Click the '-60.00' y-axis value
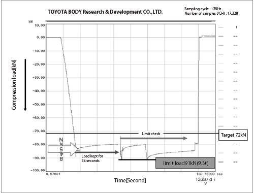 (39, 118)
